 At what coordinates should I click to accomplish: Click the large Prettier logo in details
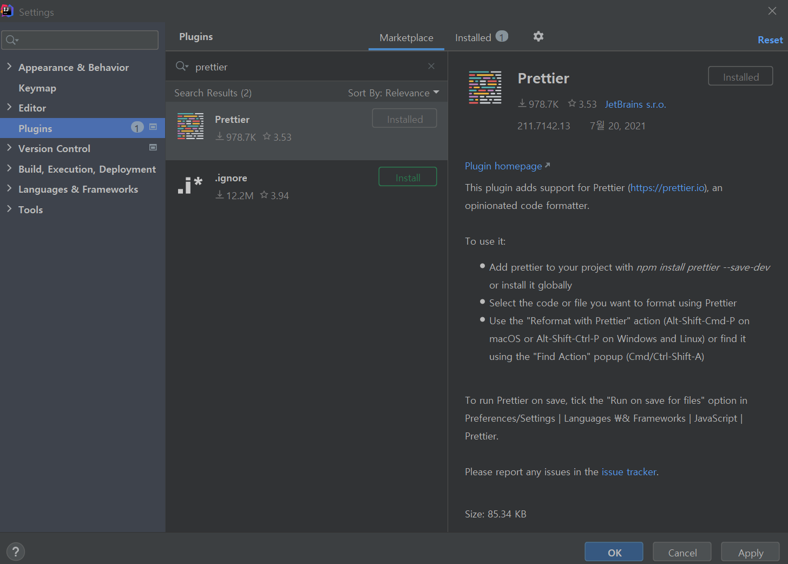[x=485, y=87]
